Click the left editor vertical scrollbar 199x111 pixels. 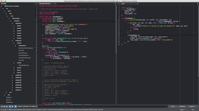click(116, 29)
